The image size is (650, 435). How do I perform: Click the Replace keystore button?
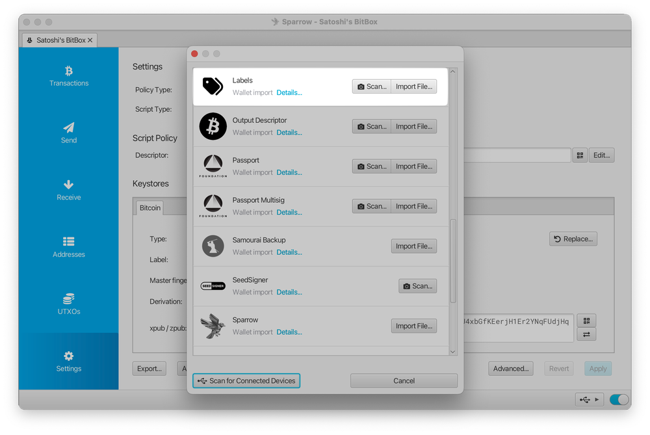click(x=573, y=239)
